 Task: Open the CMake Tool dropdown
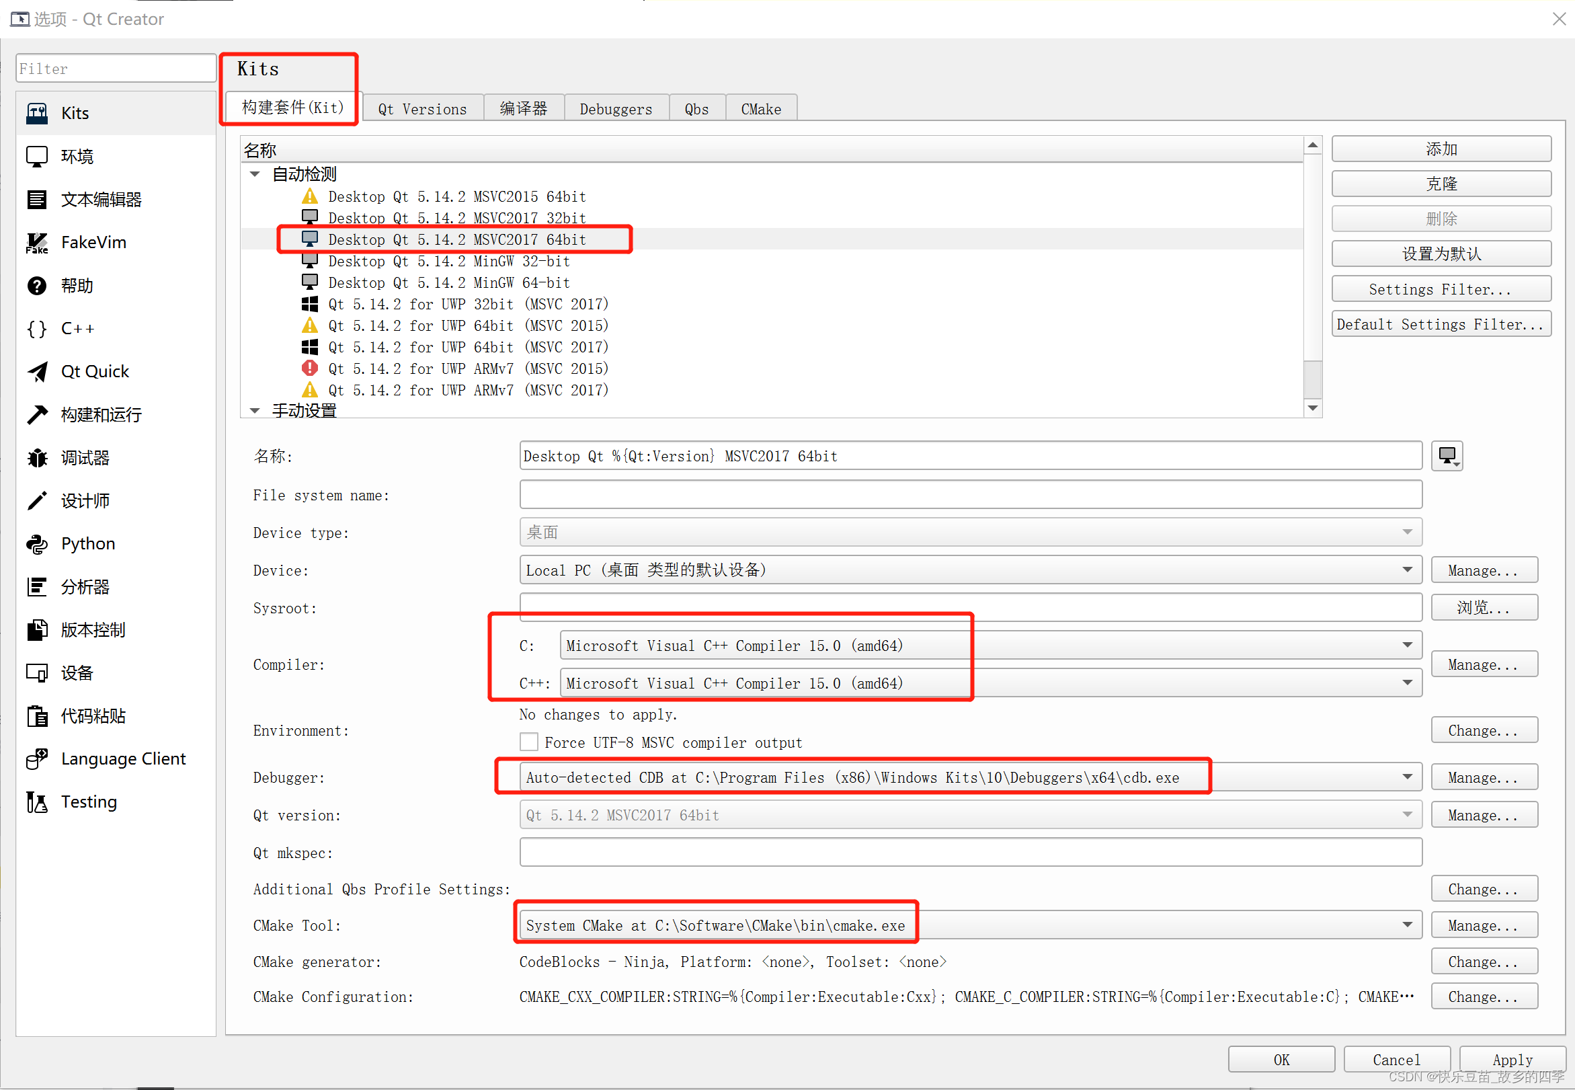(x=970, y=925)
